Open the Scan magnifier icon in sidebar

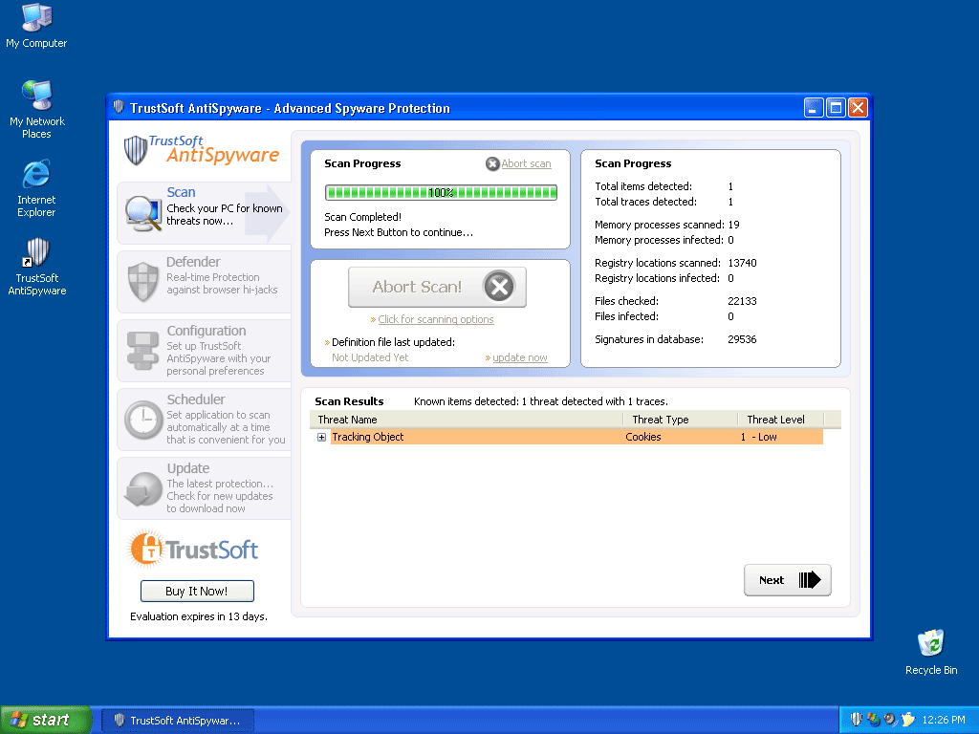coord(143,213)
